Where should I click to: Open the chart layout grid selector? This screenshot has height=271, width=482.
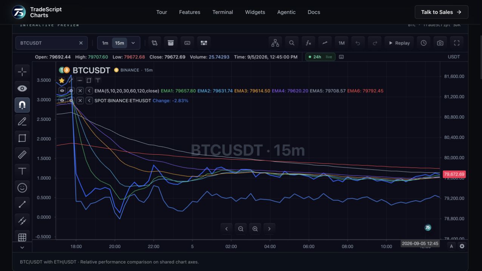tap(204, 43)
